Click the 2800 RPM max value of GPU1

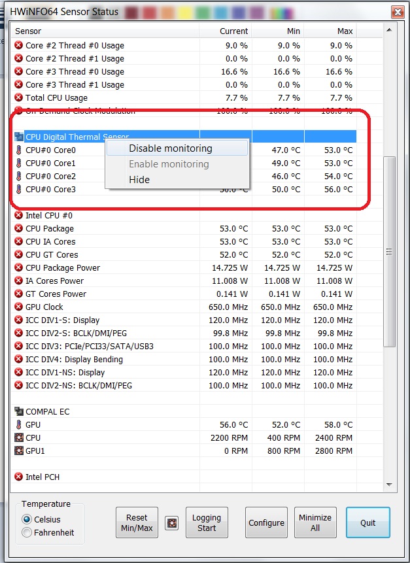(x=333, y=451)
